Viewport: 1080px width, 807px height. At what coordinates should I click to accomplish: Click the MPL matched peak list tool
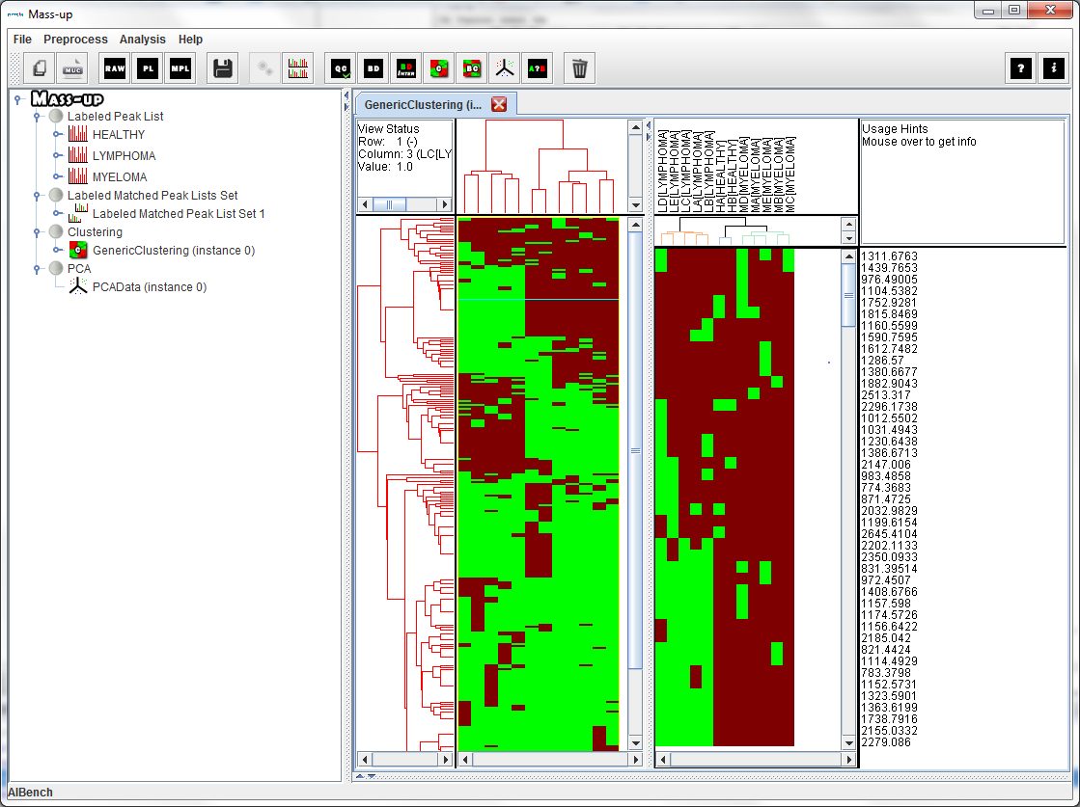pos(180,67)
